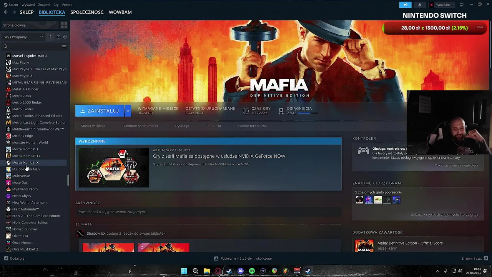This screenshot has width=492, height=277.
Task: Go back with the left arrow
Action: pyautogui.click(x=6, y=12)
